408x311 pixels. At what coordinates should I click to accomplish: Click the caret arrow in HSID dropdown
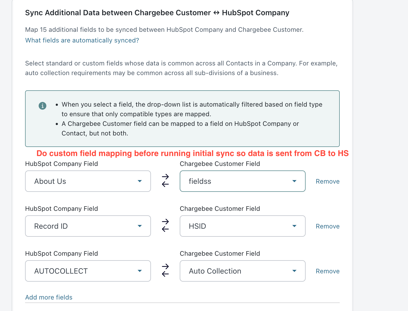click(294, 226)
